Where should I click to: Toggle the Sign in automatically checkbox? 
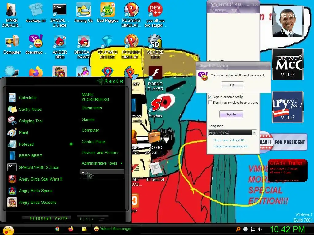click(210, 97)
